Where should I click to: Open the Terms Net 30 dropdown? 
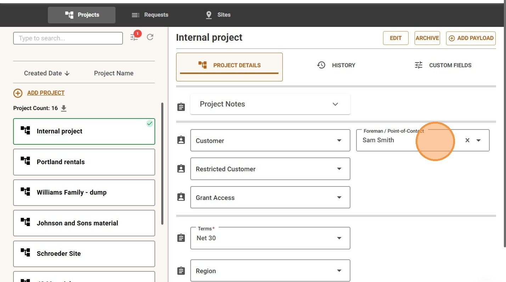270,238
